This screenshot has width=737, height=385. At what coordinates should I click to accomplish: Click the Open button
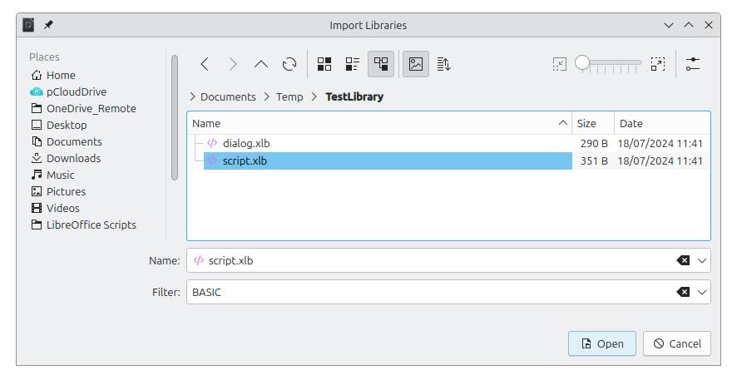tap(602, 343)
